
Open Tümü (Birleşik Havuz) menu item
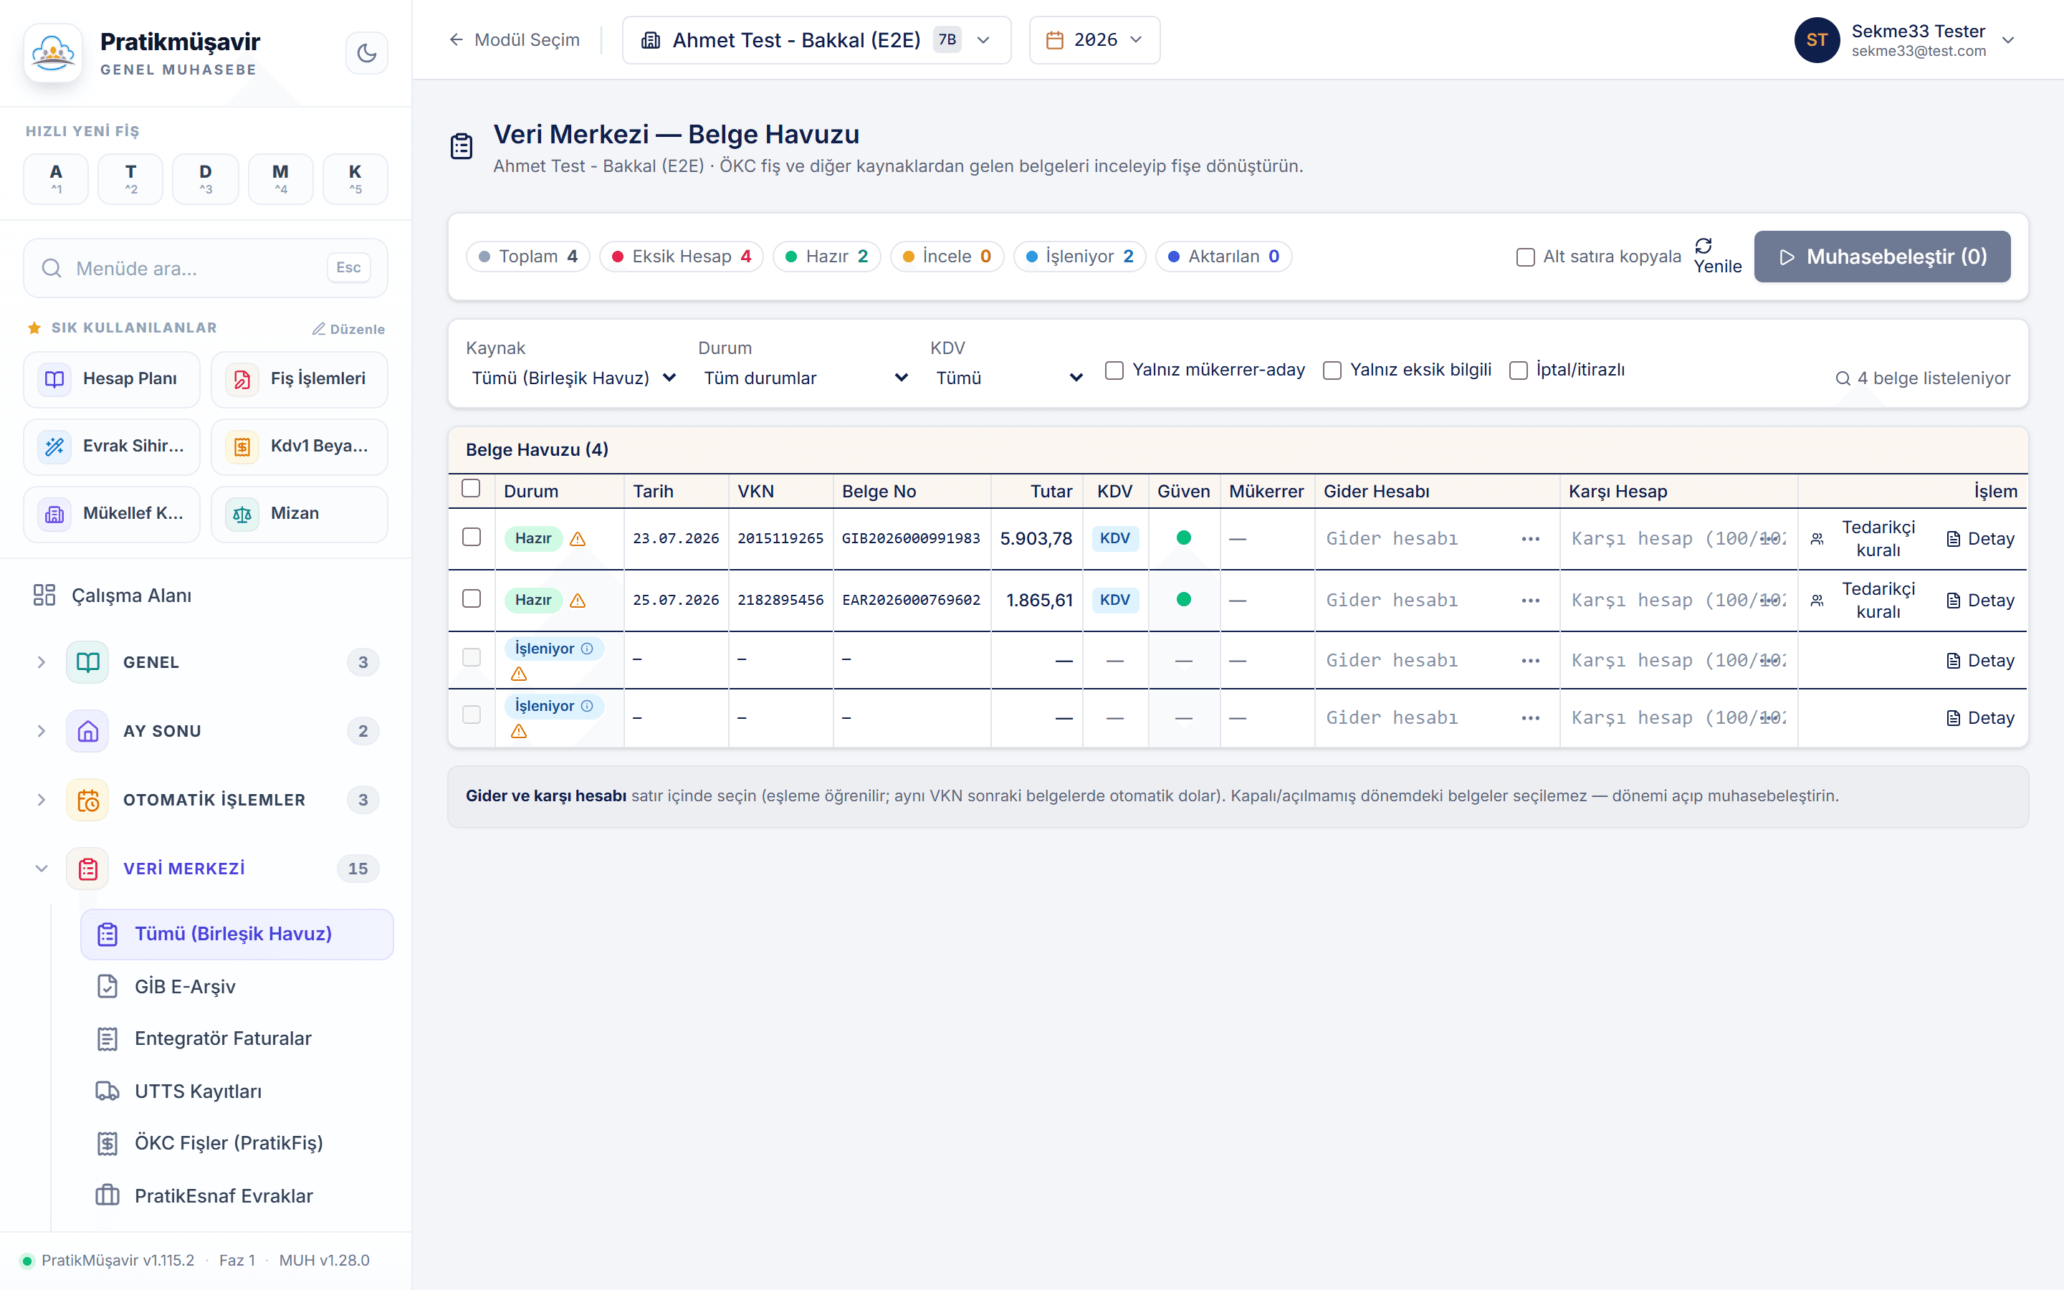click(x=237, y=935)
